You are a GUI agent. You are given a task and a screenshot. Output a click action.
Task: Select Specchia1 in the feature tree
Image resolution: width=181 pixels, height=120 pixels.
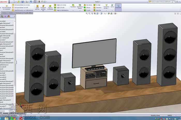[x=3, y=27]
